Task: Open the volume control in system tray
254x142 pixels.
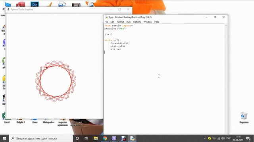Action: 223,138
